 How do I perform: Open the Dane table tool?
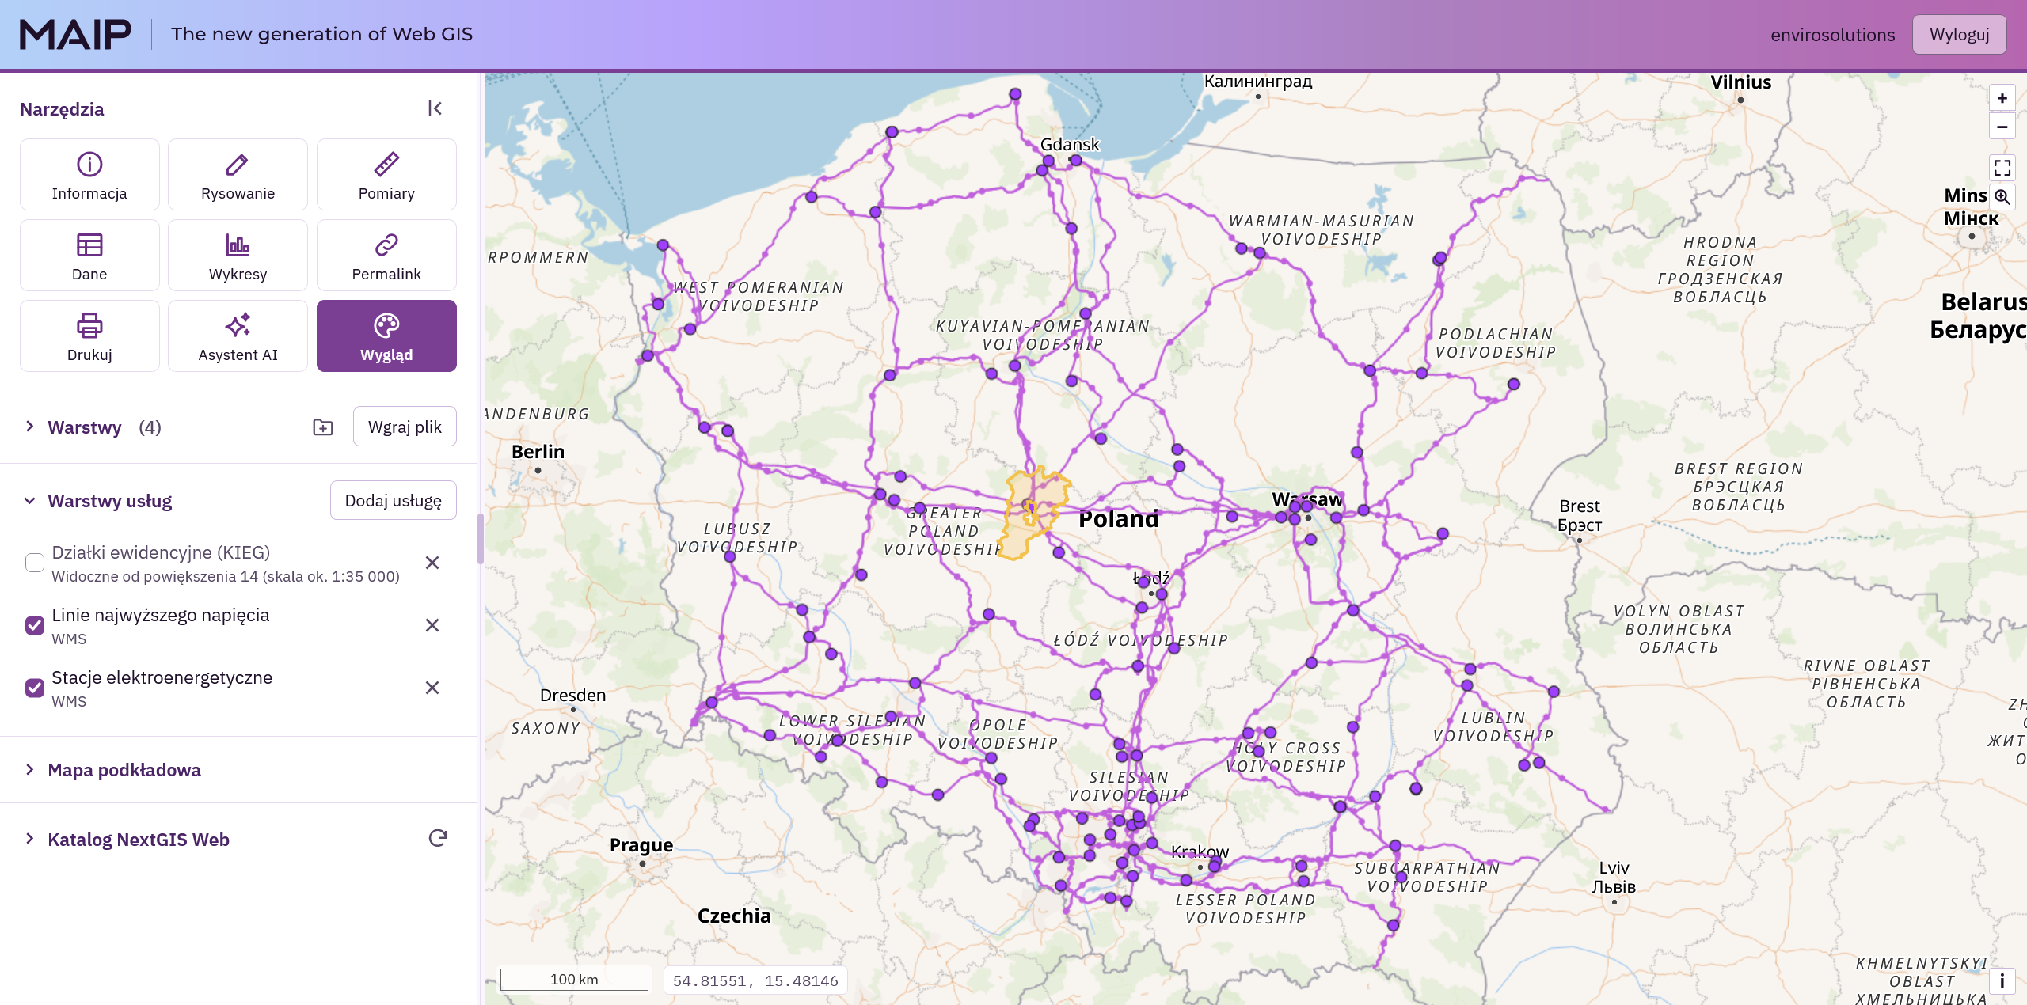[x=89, y=256]
